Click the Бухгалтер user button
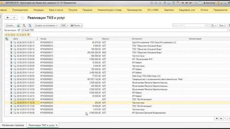Screen dimensions: 230x129 click(x=209, y=3)
